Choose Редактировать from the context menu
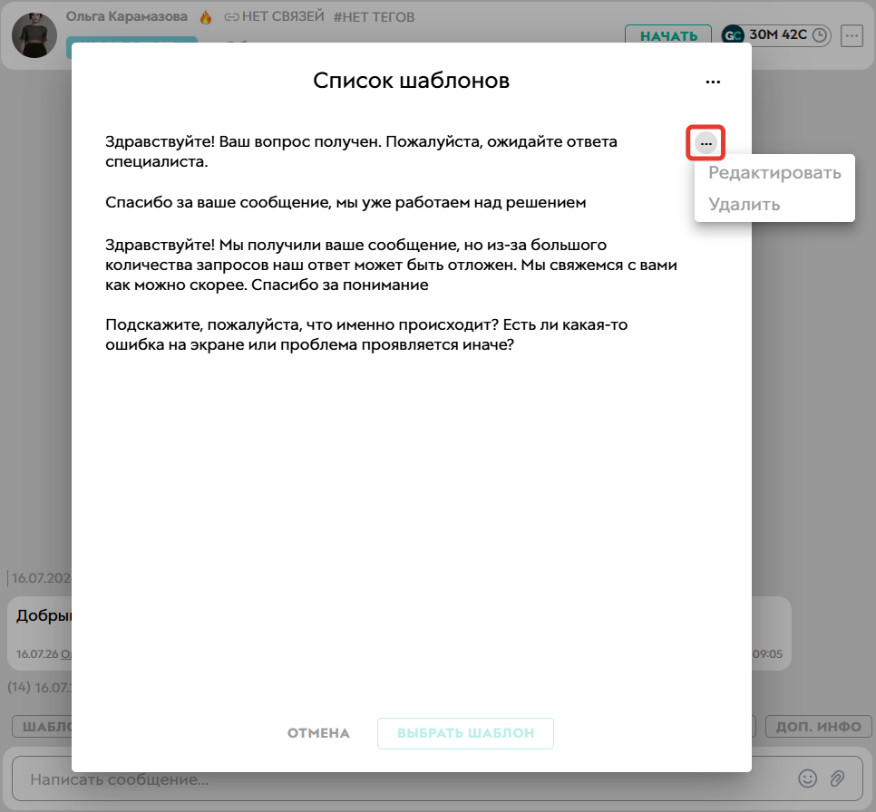The width and height of the screenshot is (876, 812). (x=774, y=172)
